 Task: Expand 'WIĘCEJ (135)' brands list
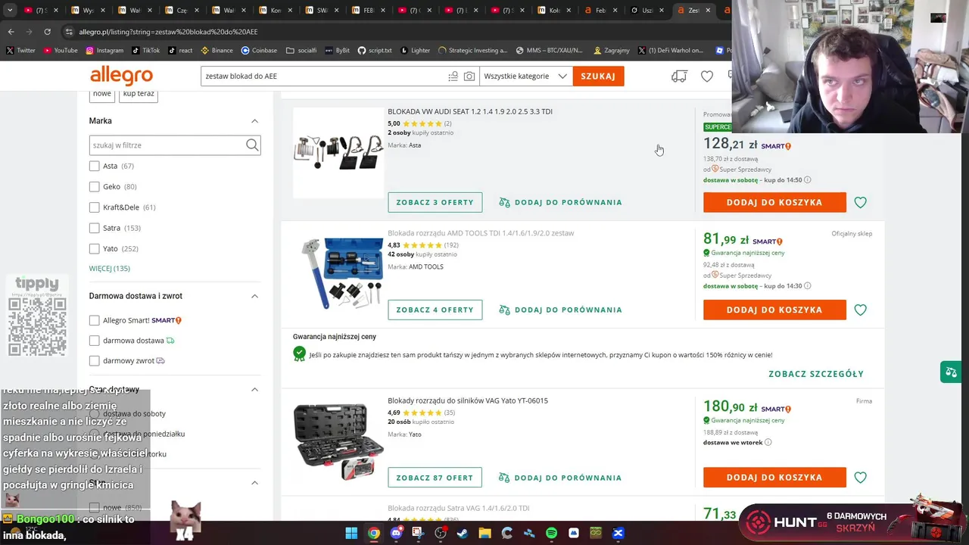[110, 269]
